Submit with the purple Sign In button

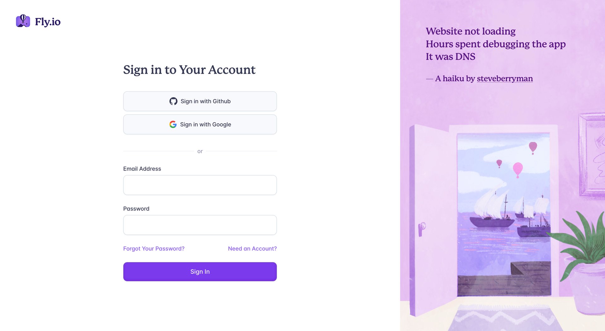pos(200,272)
